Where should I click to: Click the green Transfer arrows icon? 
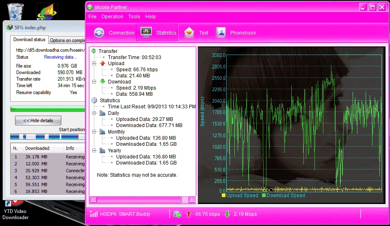93,51
